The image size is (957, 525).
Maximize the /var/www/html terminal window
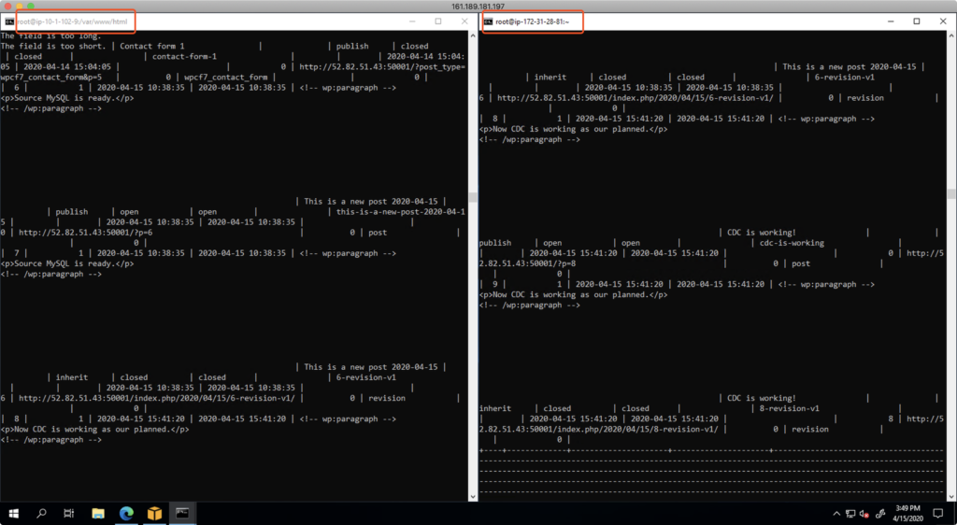coord(437,21)
